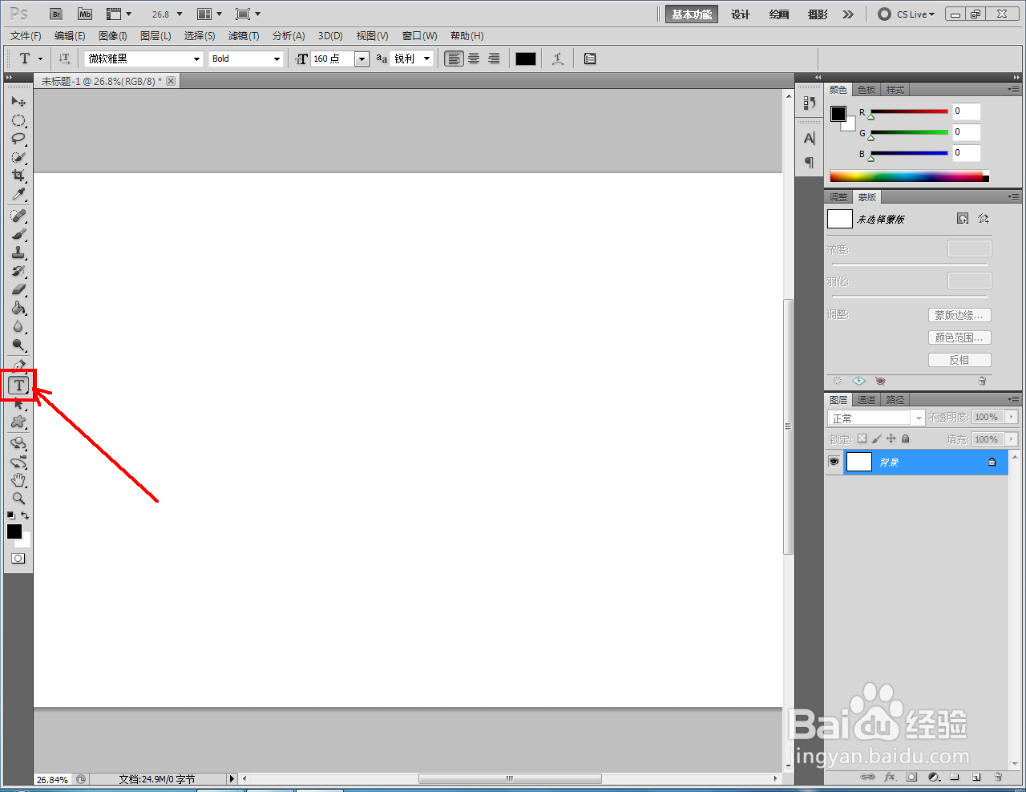This screenshot has width=1026, height=792.
Task: Toggle lock image pixels
Action: tap(876, 438)
